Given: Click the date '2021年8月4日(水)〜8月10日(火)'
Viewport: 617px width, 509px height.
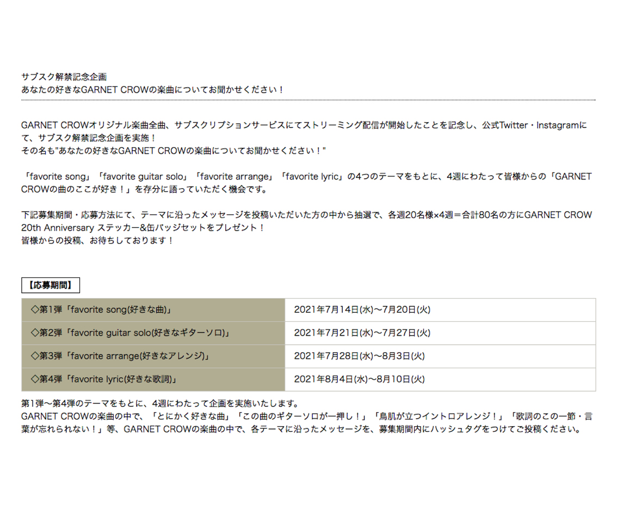Looking at the screenshot, I should pyautogui.click(x=359, y=379).
